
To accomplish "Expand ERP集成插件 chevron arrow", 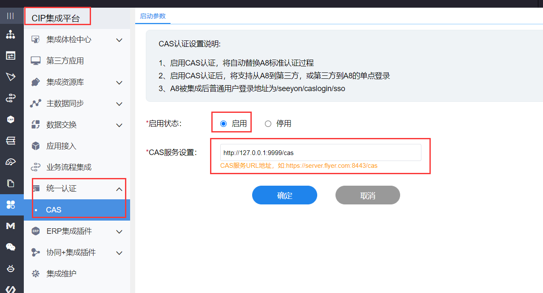I will click(119, 232).
